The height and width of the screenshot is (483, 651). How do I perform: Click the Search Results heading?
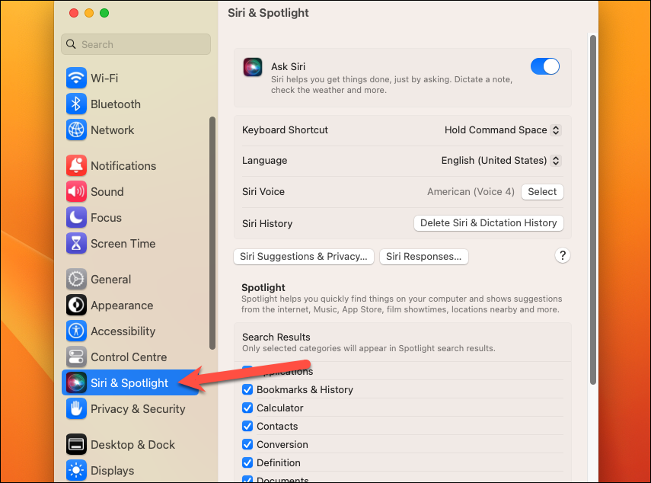(276, 337)
